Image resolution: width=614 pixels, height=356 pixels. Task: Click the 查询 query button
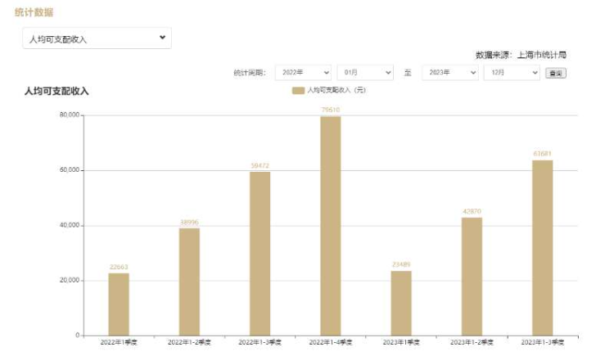(x=556, y=74)
